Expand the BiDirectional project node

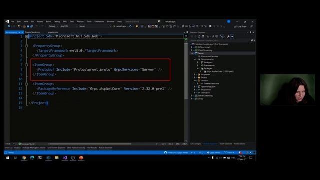pyautogui.click(x=192, y=47)
